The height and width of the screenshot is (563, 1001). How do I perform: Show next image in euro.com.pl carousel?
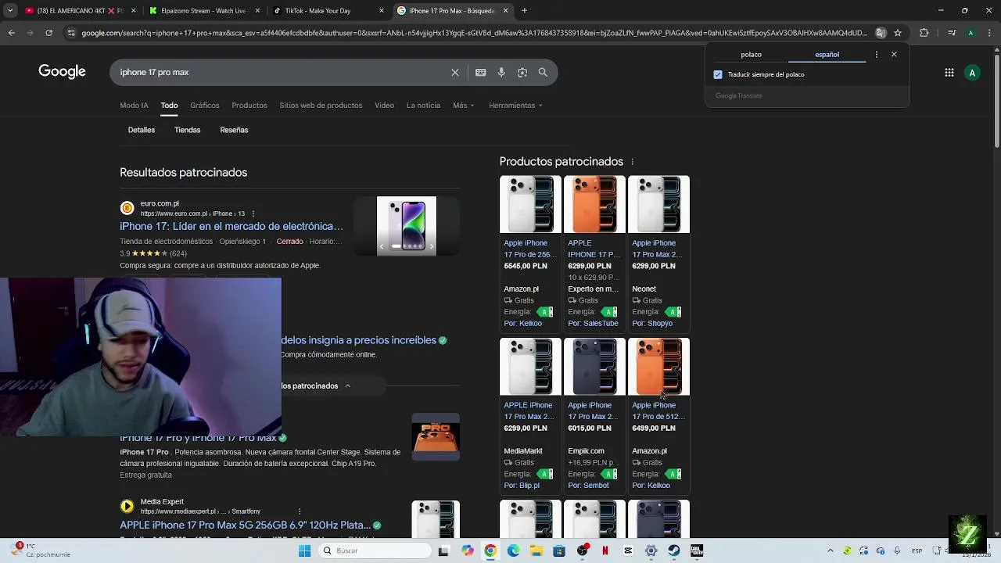pos(431,246)
